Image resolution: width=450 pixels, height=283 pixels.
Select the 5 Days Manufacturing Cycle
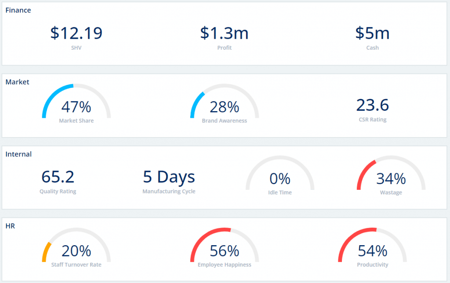169,177
